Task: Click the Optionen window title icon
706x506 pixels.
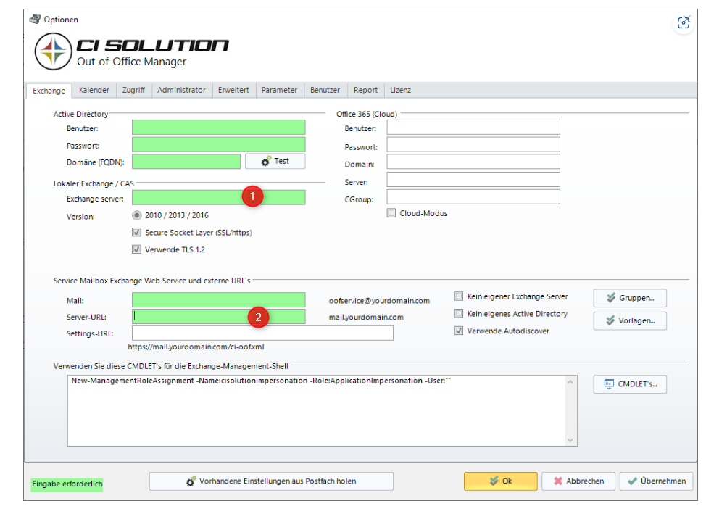Action: click(35, 20)
